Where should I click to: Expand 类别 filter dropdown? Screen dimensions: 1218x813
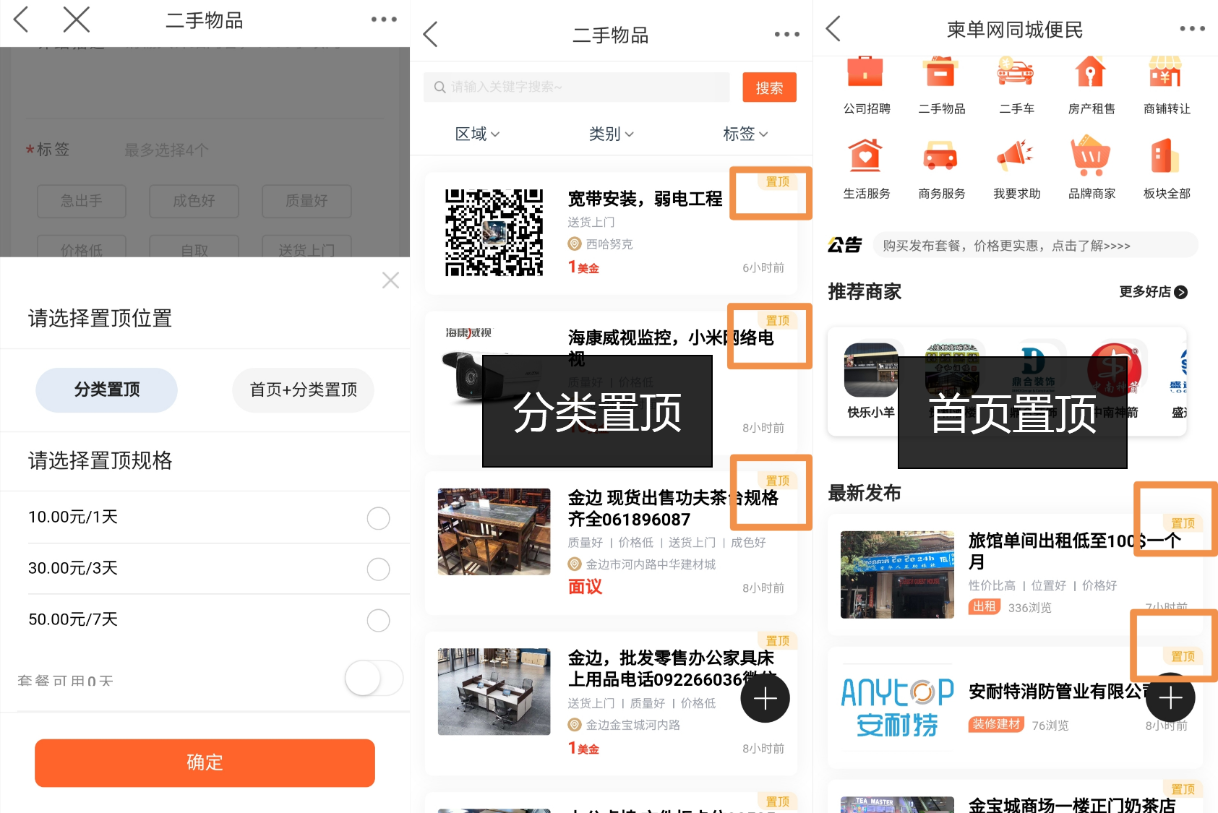pos(611,134)
